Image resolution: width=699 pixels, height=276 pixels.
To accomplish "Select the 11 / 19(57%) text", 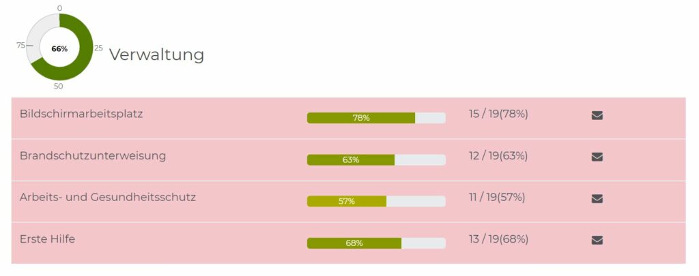I will (x=497, y=197).
